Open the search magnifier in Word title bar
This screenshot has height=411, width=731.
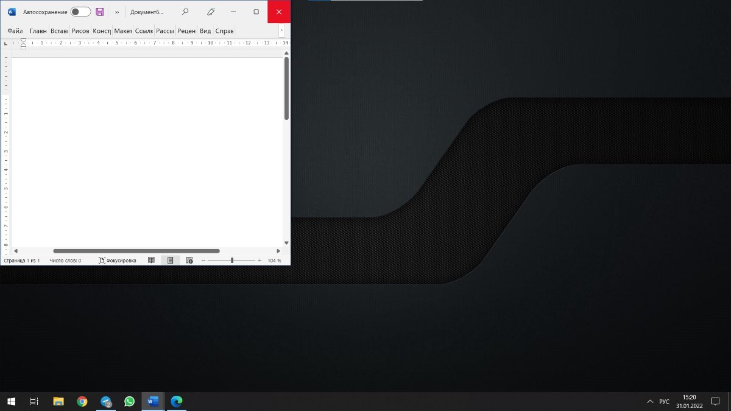point(185,12)
